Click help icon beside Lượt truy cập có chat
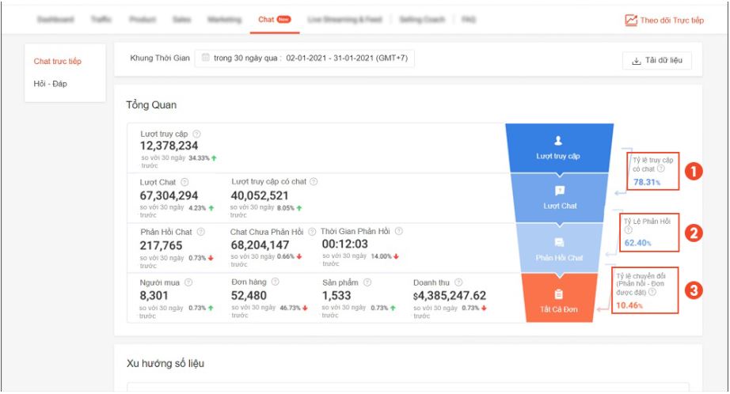Image resolution: width=730 pixels, height=394 pixels. click(314, 182)
